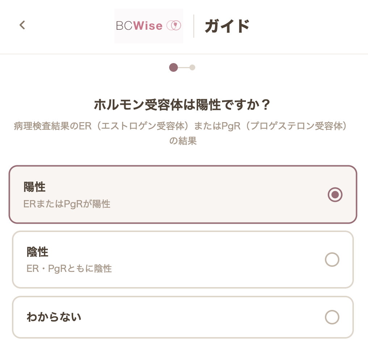Click the connector line between step dots

[184, 67]
